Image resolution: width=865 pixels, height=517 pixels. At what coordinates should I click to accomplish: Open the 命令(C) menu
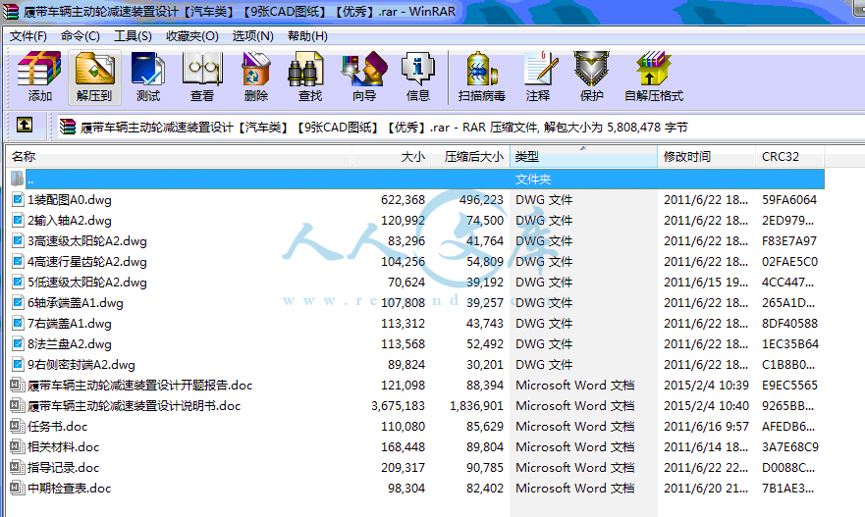pyautogui.click(x=80, y=36)
